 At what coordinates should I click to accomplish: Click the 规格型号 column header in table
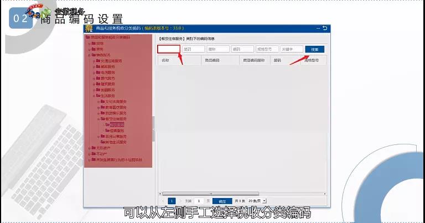click(313, 60)
